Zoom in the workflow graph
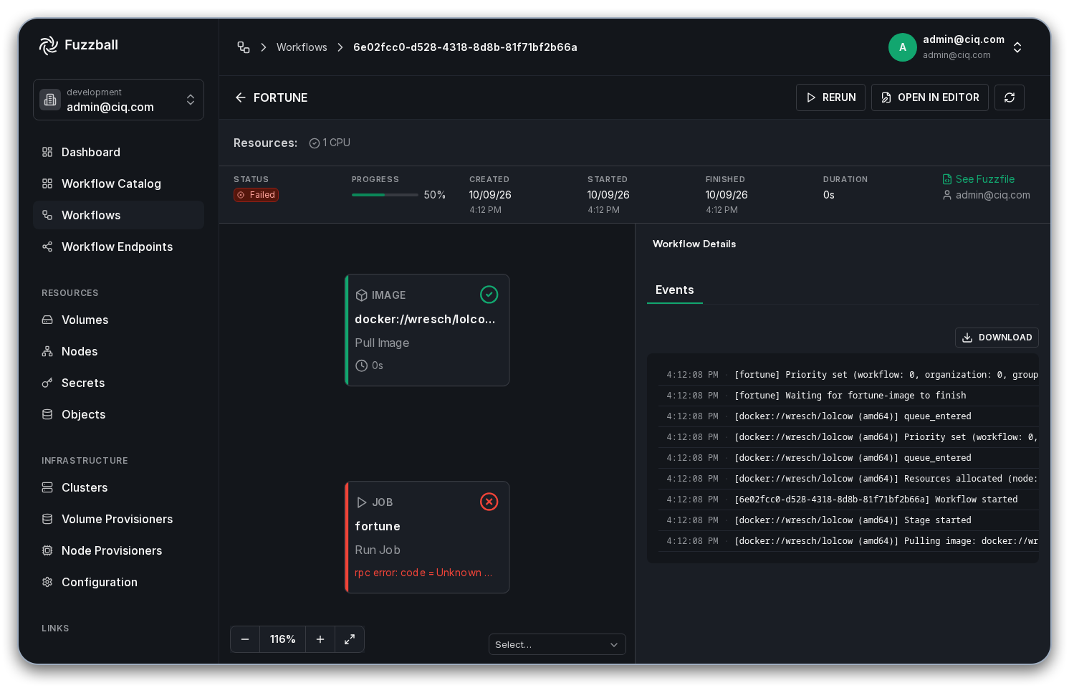The width and height of the screenshot is (1069, 688). tap(320, 639)
